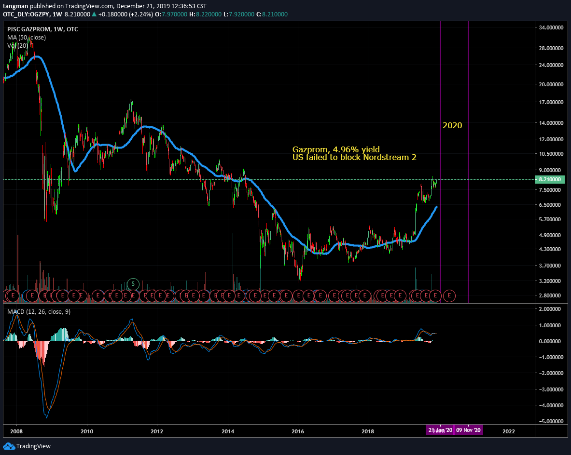
Task: Click the 2010 label on time axis
Action: point(87,431)
